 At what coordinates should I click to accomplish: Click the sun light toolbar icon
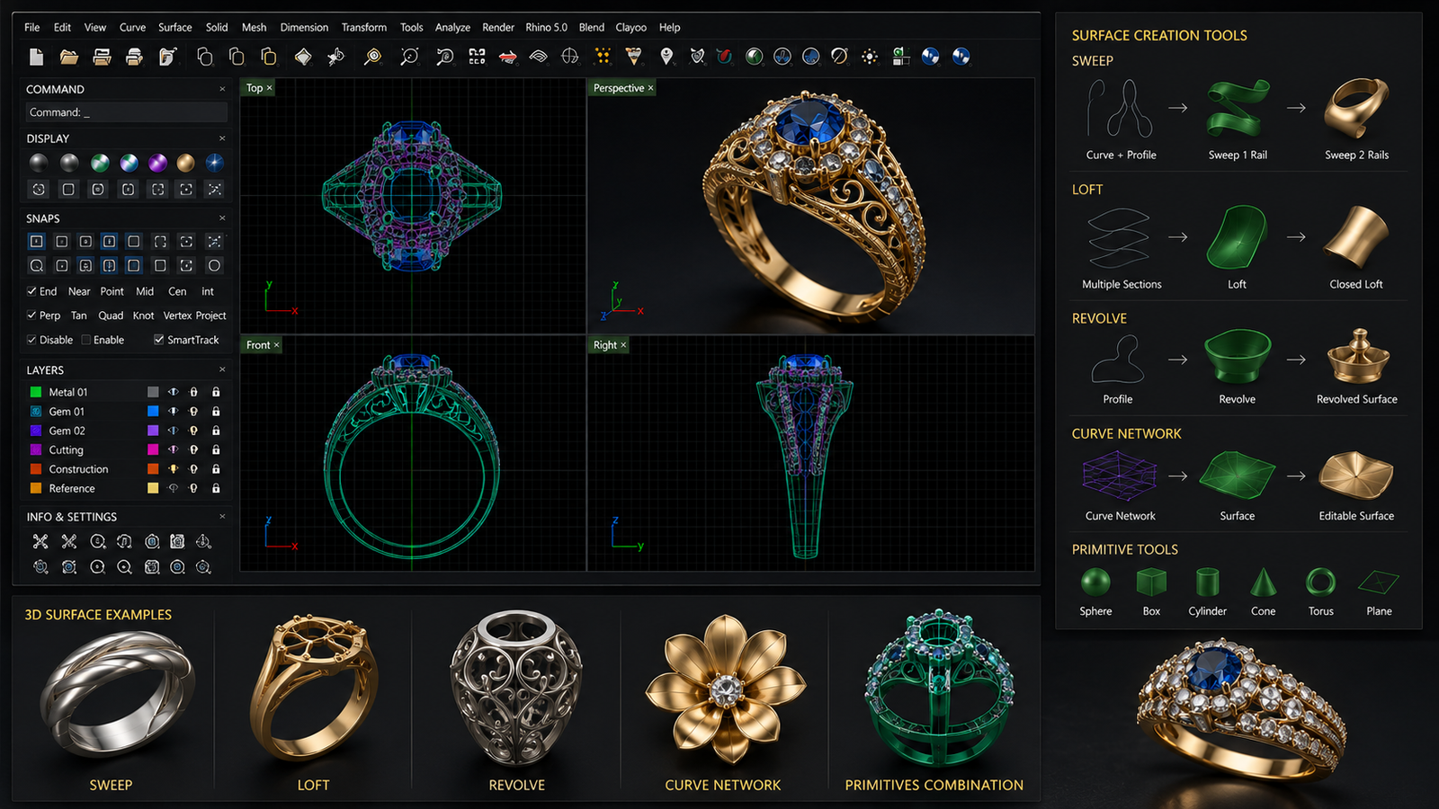pyautogui.click(x=870, y=57)
